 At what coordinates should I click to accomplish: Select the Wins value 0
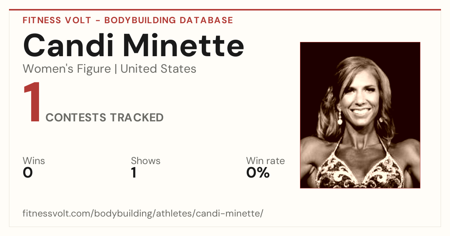(28, 173)
